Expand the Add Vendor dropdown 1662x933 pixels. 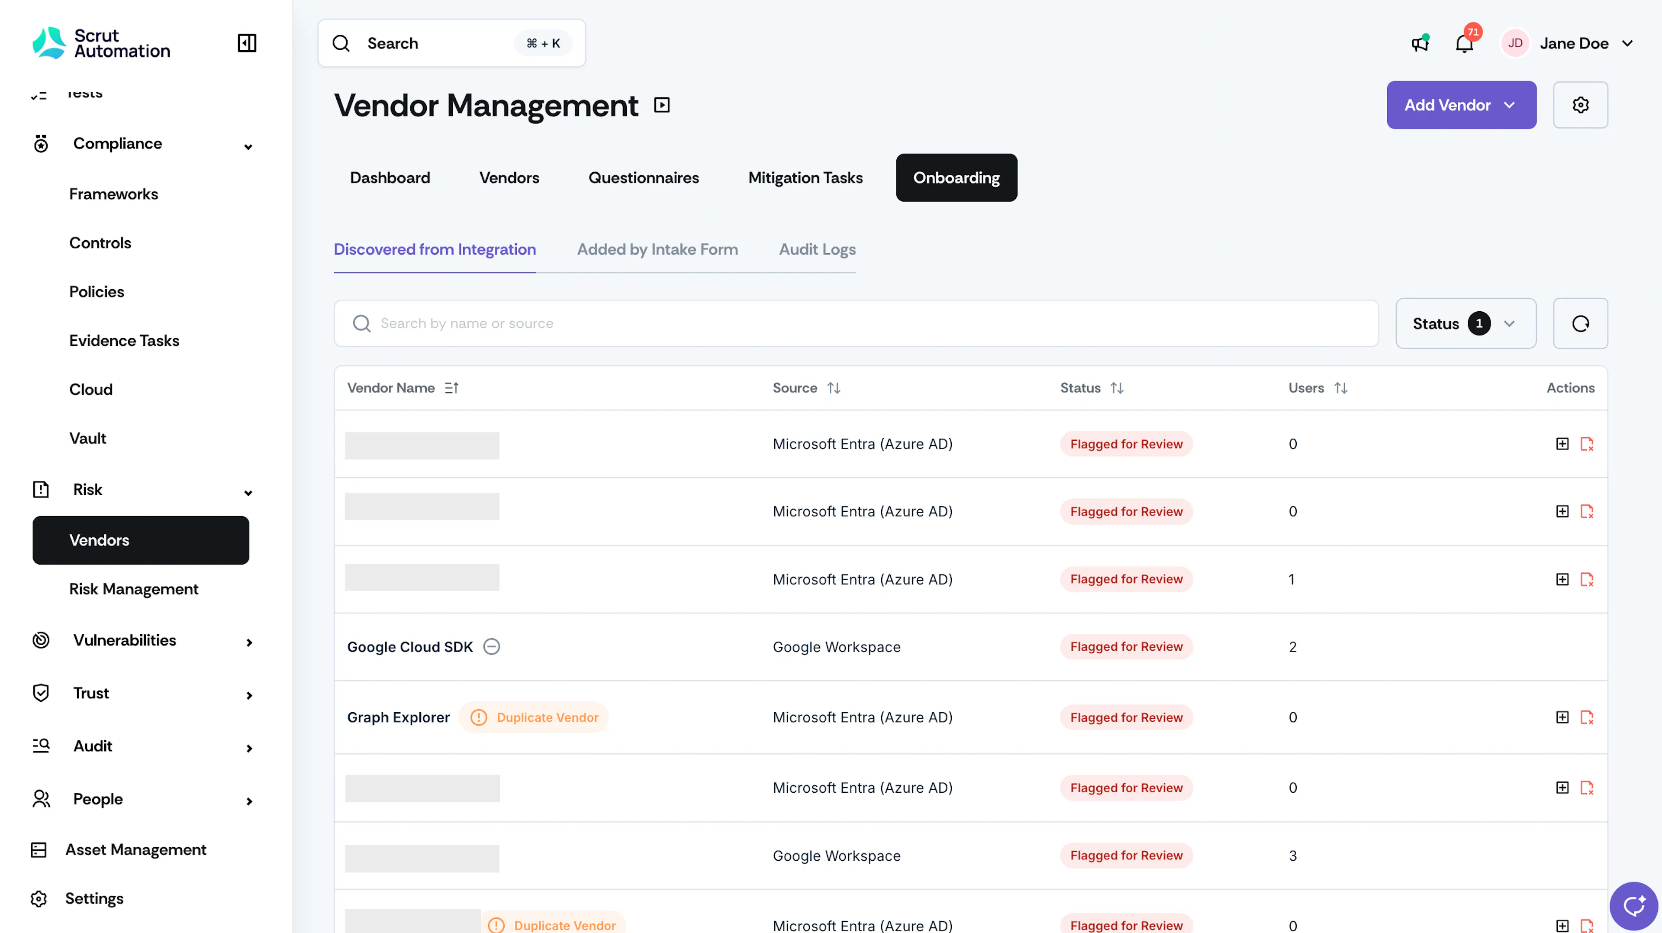[1461, 105]
